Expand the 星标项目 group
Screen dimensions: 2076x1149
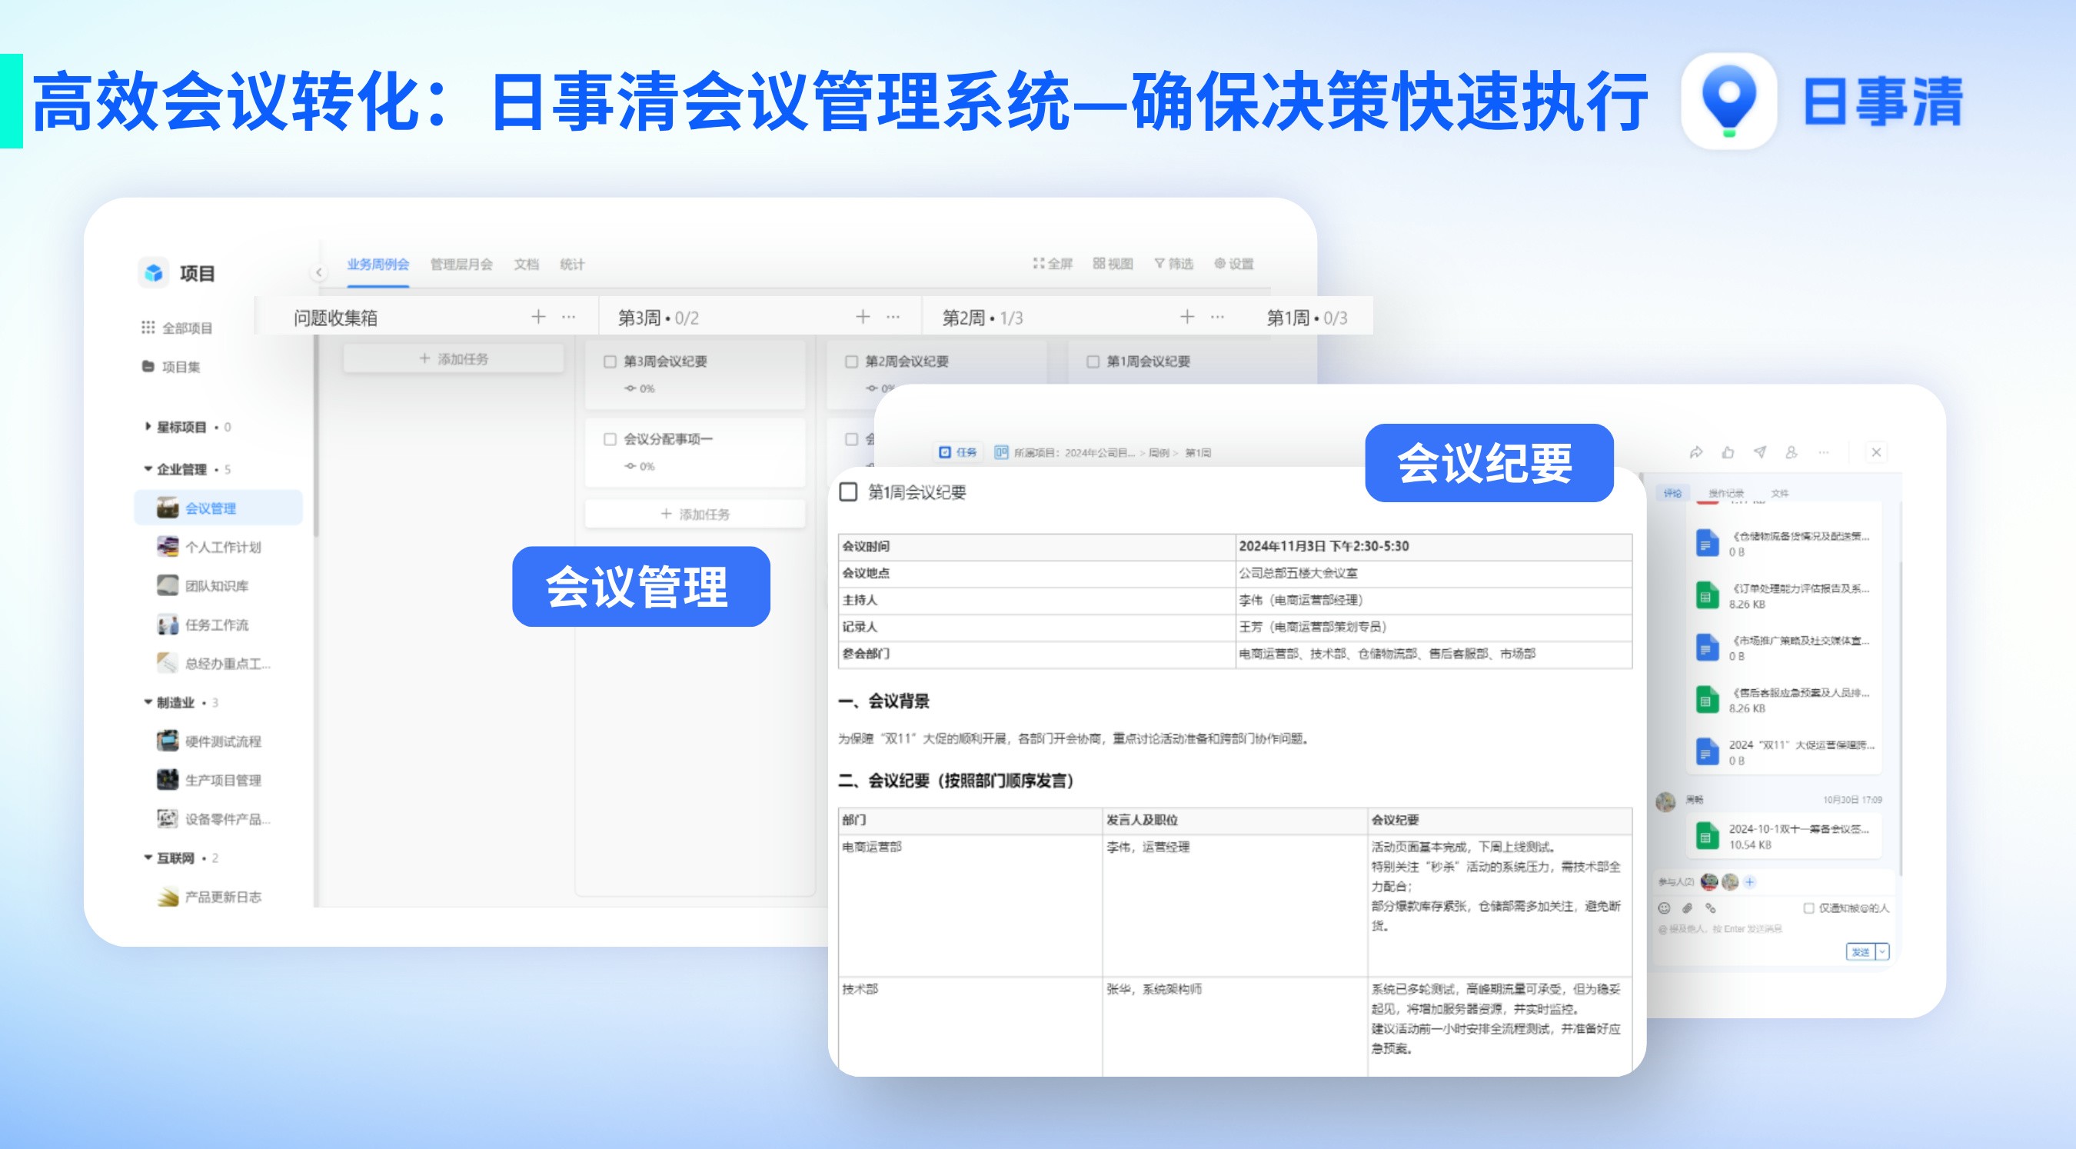pyautogui.click(x=148, y=427)
